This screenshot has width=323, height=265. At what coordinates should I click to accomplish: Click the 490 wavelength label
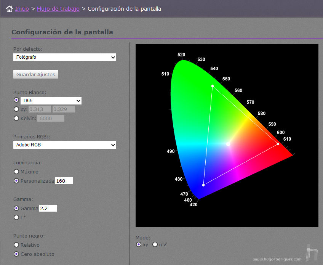[x=171, y=151]
